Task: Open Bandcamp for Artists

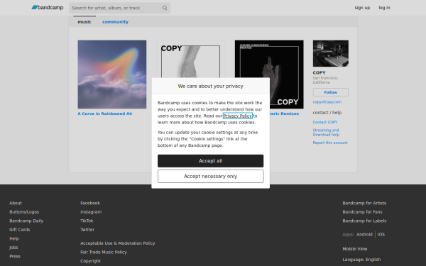Action: (364, 203)
